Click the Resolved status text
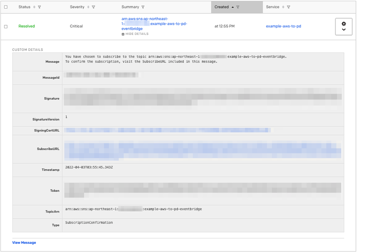The height and width of the screenshot is (252, 366). point(27,26)
